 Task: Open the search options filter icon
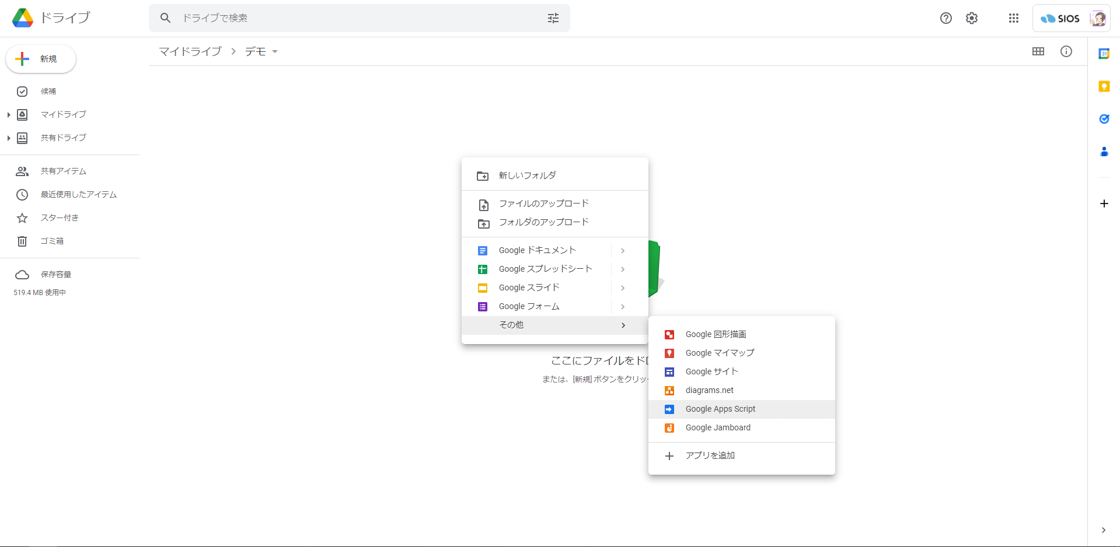[553, 18]
